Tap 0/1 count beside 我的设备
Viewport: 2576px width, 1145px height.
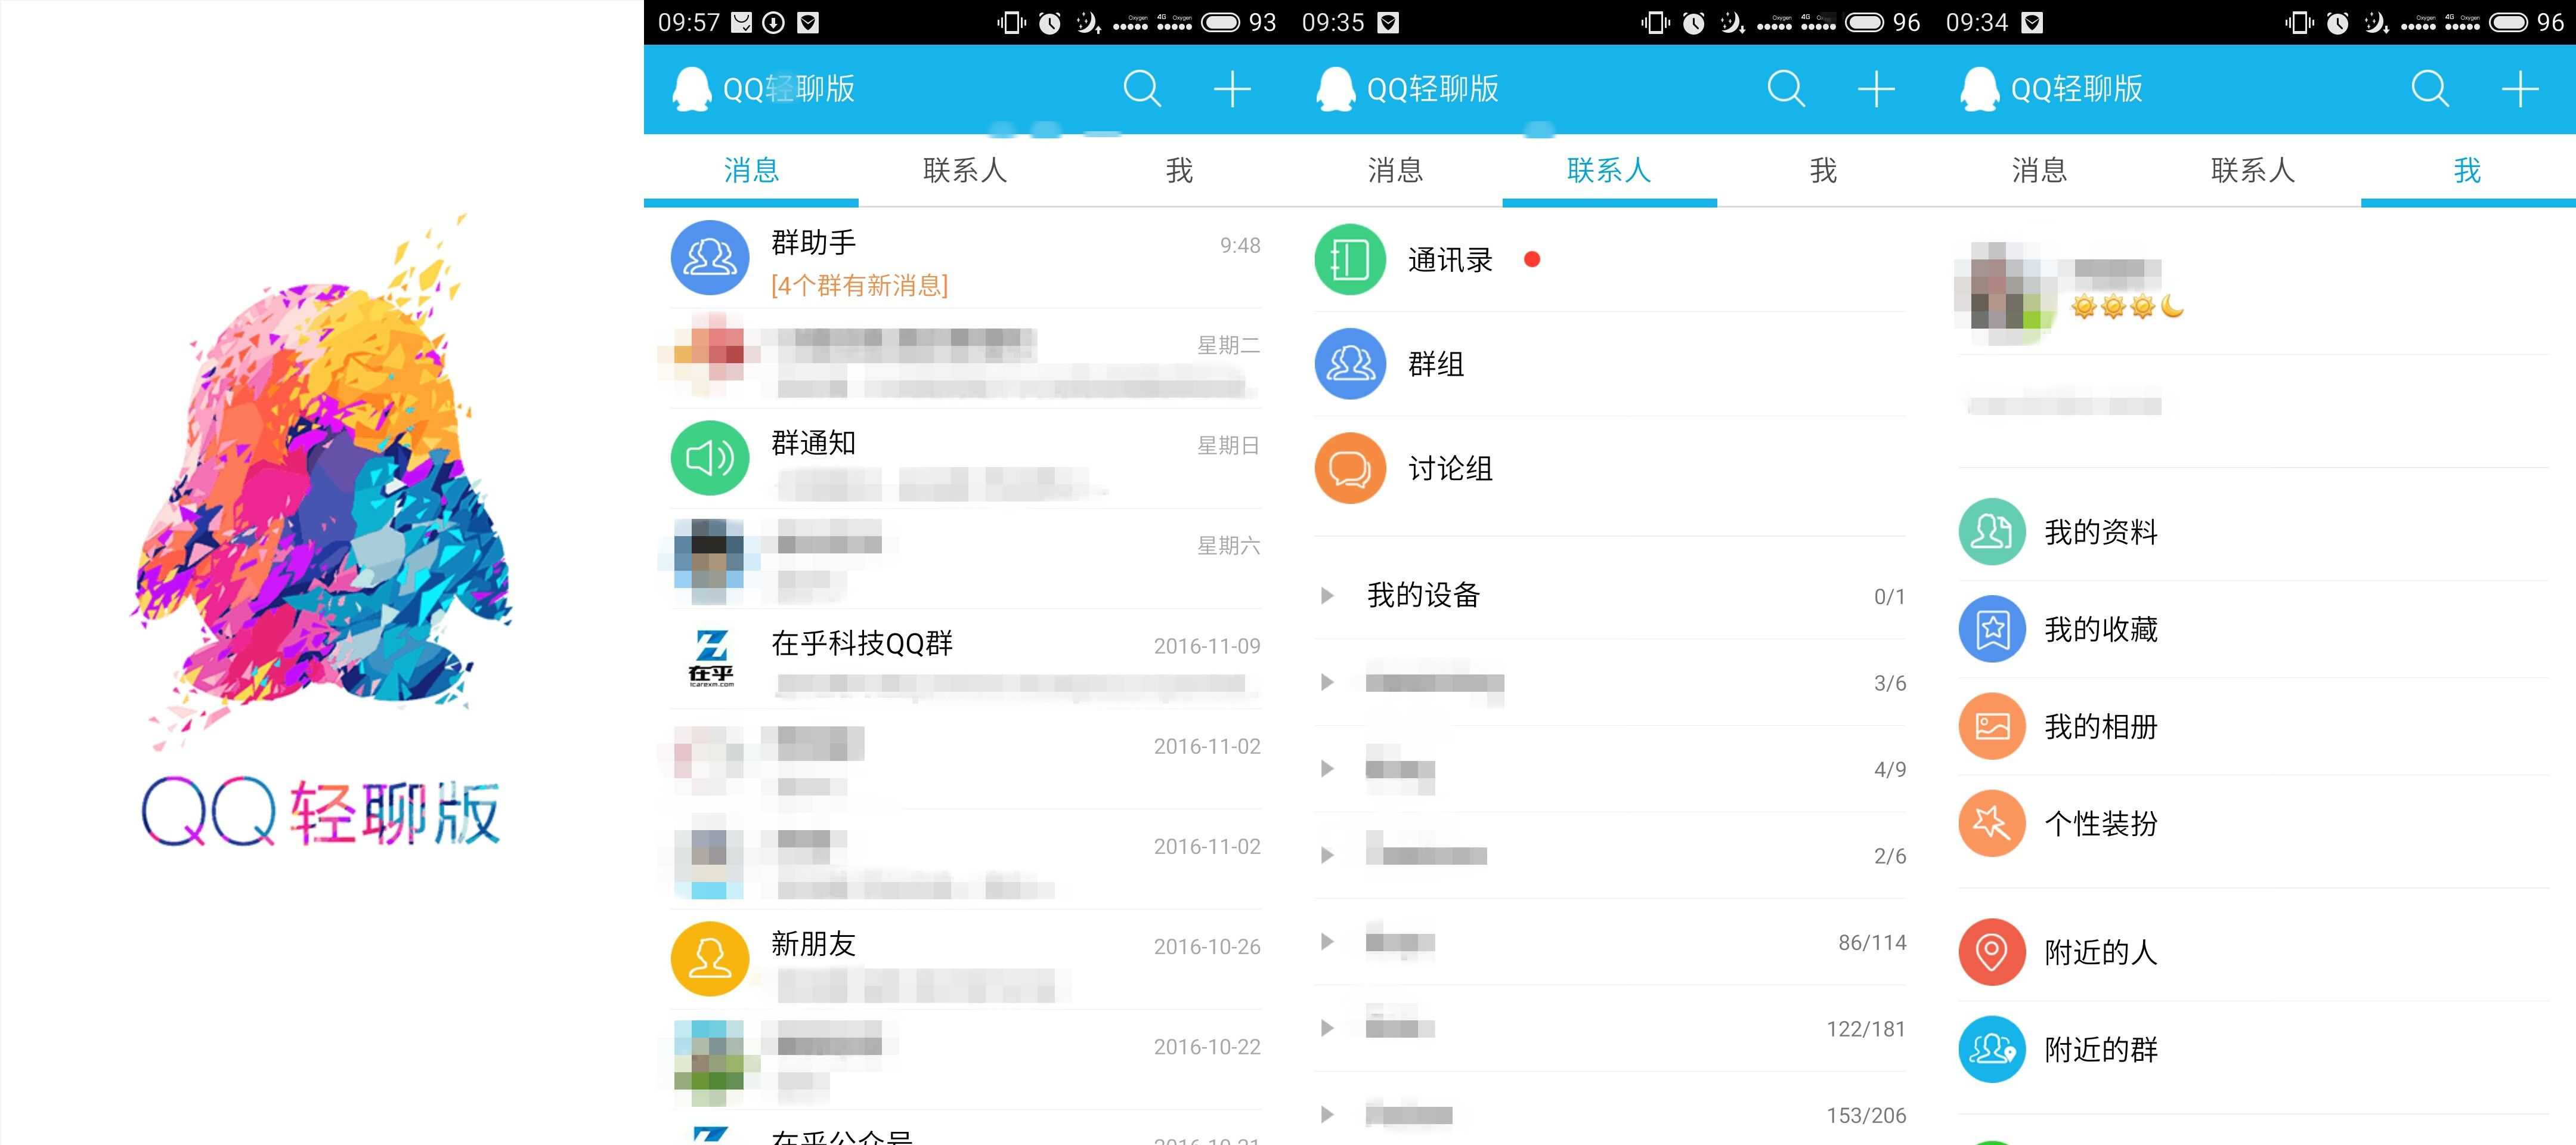point(1889,597)
